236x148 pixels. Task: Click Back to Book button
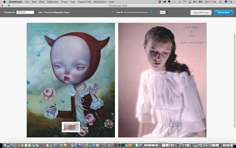[x=224, y=13]
